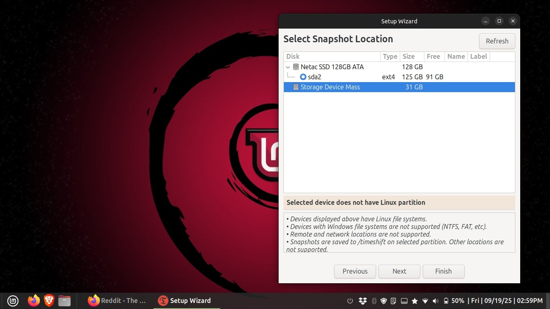Click the Dropbox tray icon
Image resolution: width=550 pixels, height=309 pixels.
tap(363, 301)
